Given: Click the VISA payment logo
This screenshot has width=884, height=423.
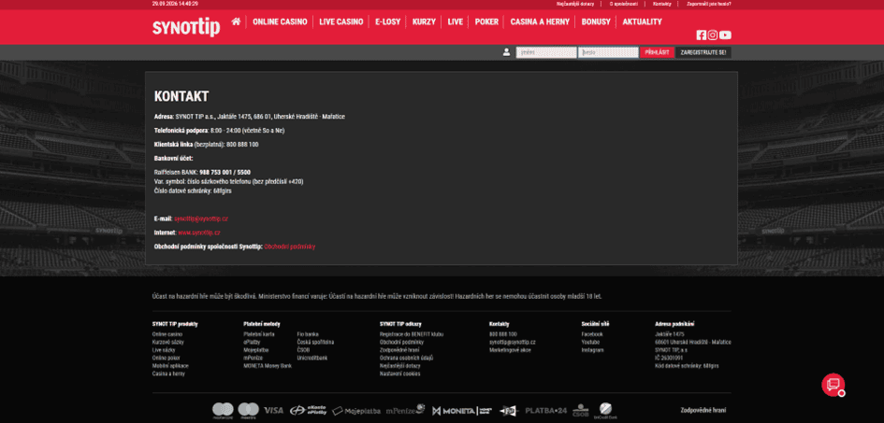Looking at the screenshot, I should coord(273,411).
